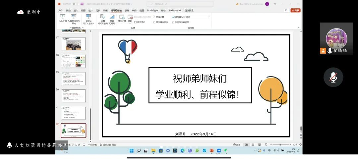Open the MathType ribbon tab
Screen dimensions: 358x161
click(152, 10)
